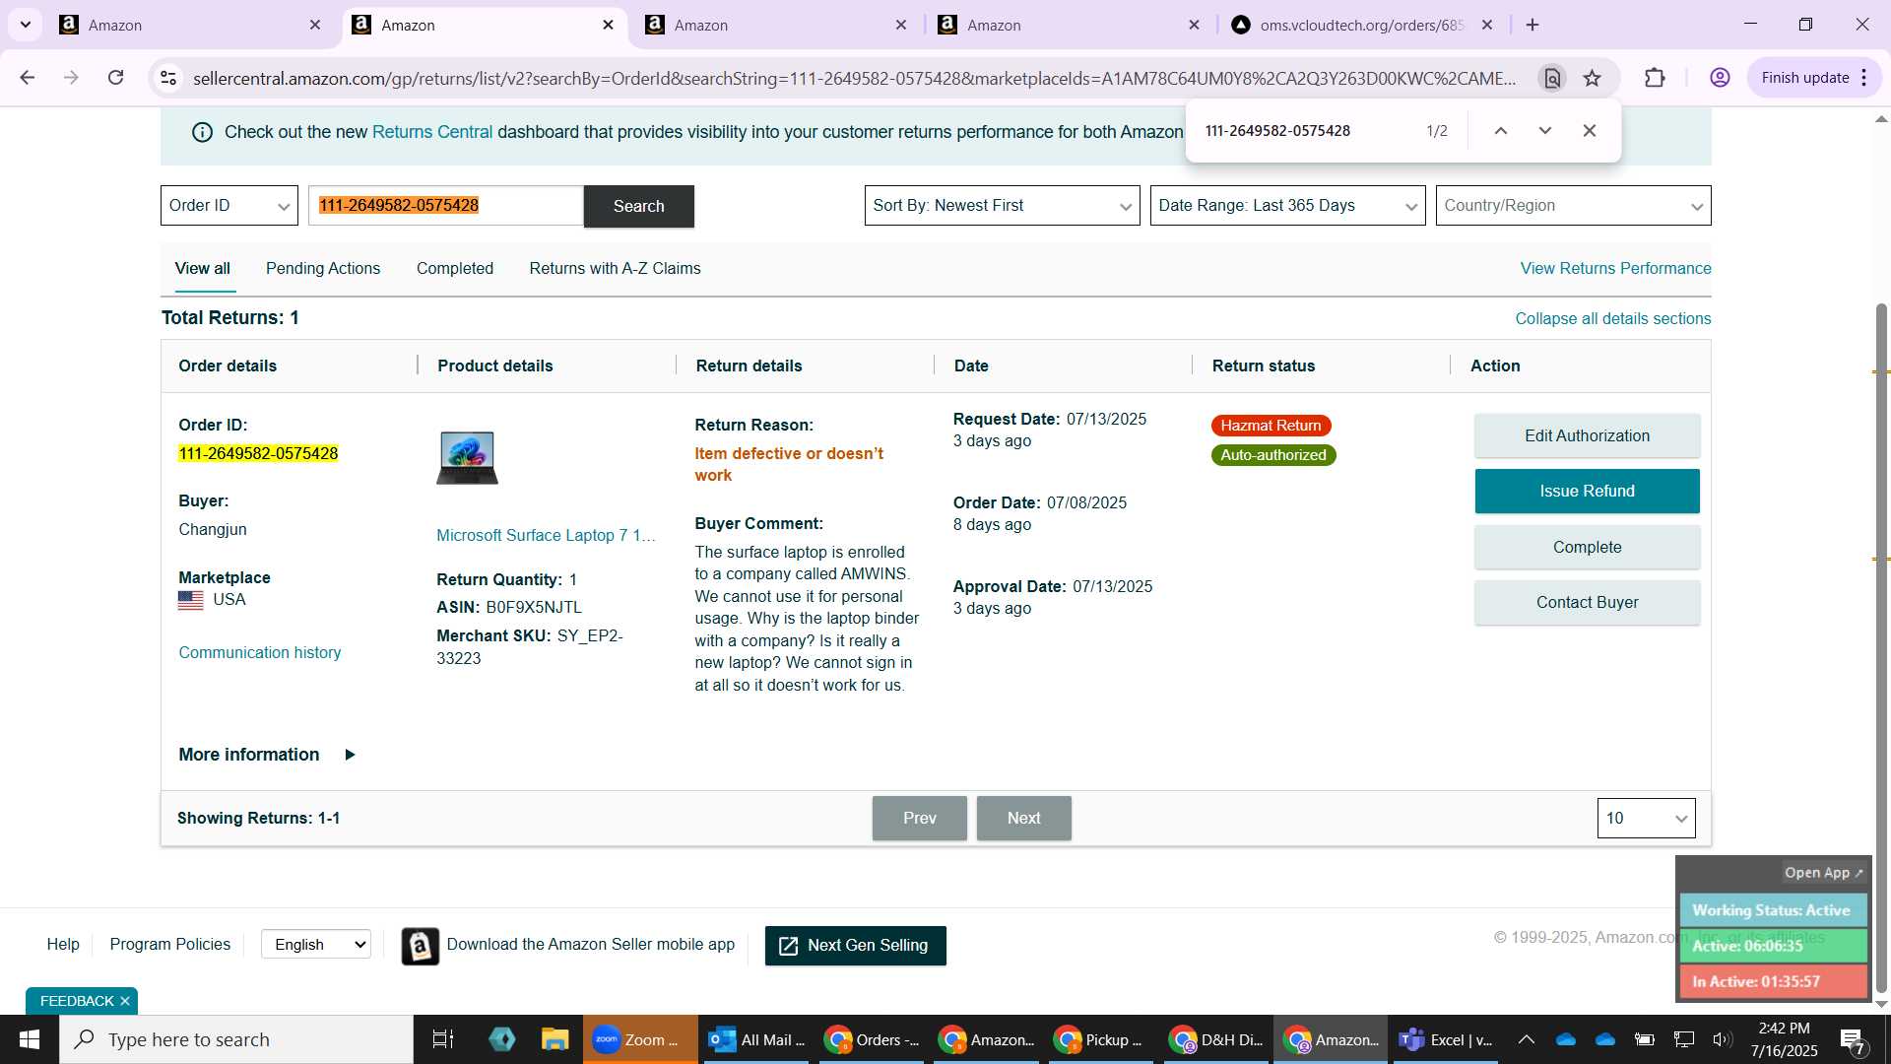Open site information icon in address bar
This screenshot has height=1064, width=1891.
tap(168, 78)
